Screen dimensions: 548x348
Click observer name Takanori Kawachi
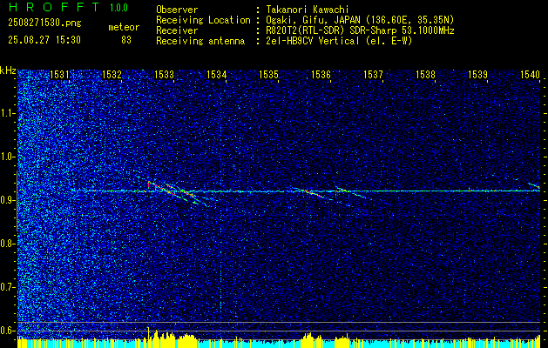coord(308,10)
